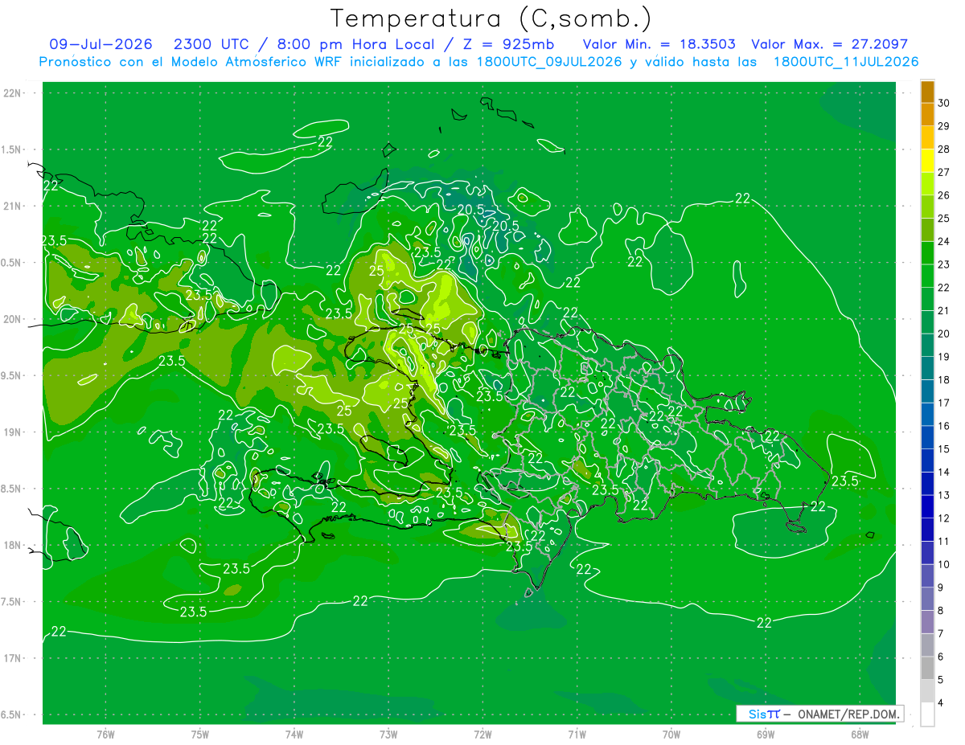Click the '71W' longitude axis label
The height and width of the screenshot is (745, 965).
point(577,735)
